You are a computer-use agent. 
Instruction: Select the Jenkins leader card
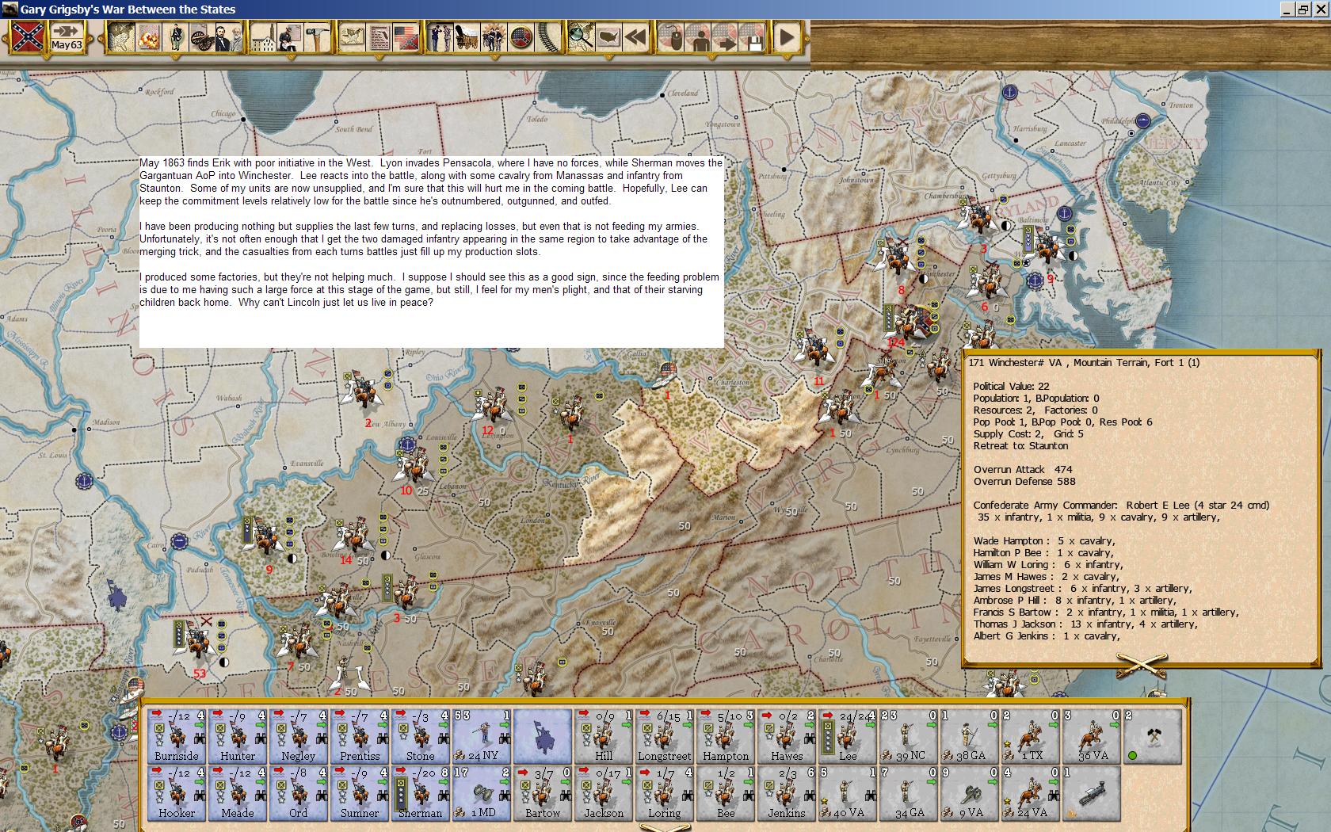(x=787, y=793)
